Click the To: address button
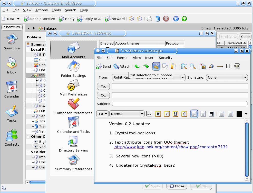The height and width of the screenshot is (193, 253). tap(103, 86)
